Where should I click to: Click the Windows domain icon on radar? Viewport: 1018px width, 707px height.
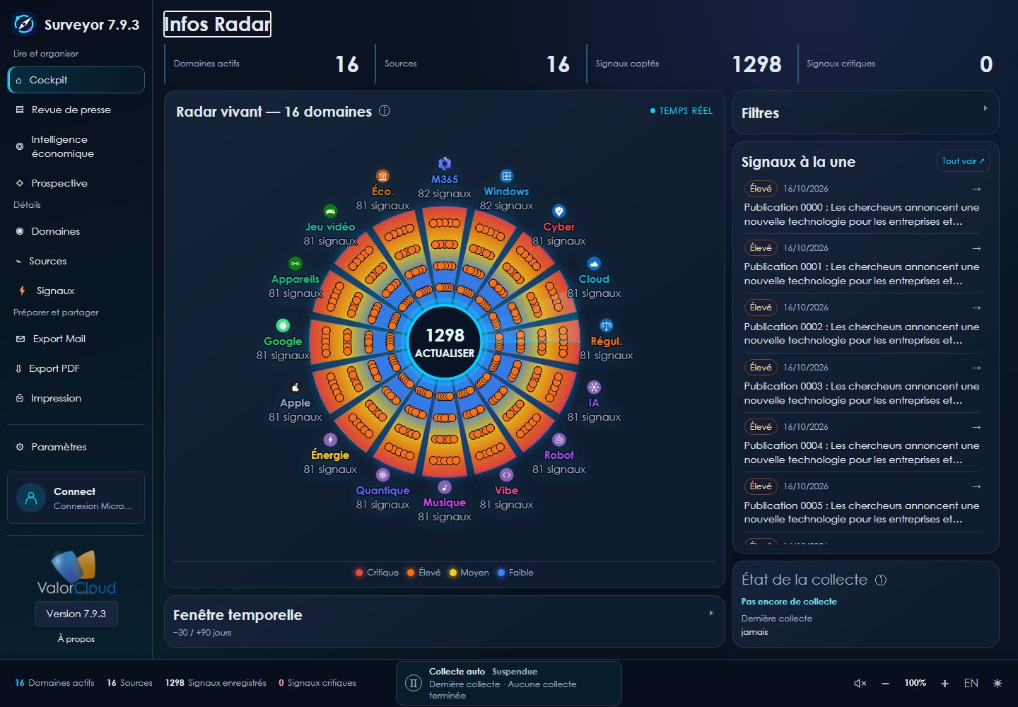[506, 176]
